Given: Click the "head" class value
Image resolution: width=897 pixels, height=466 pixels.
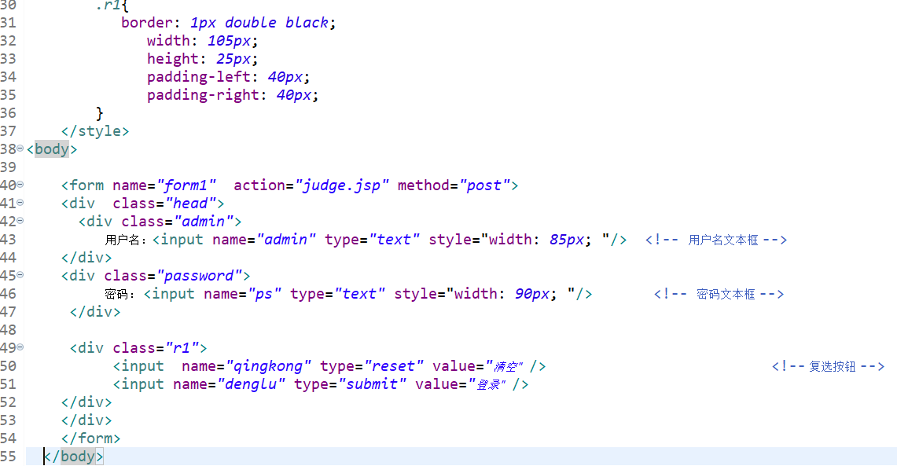Looking at the screenshot, I should tap(190, 204).
